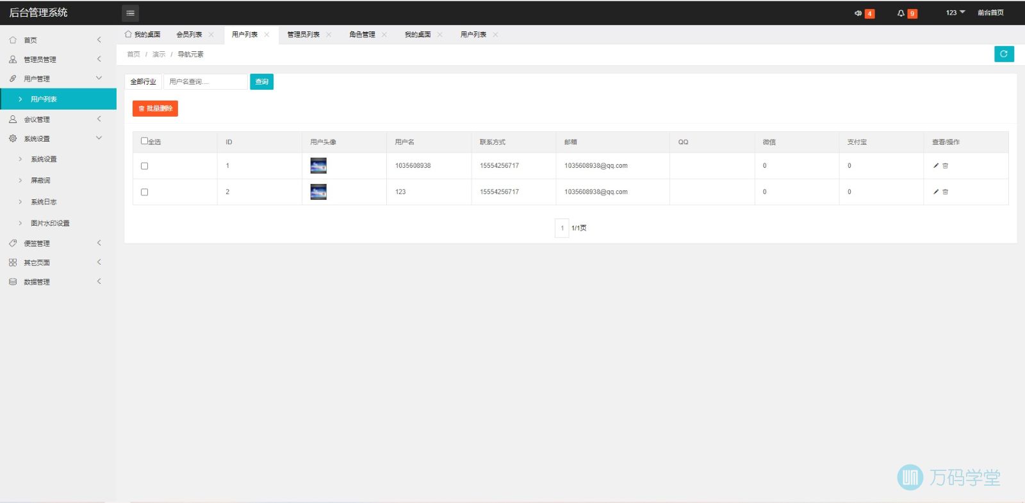Viewport: 1025px width, 503px height.
Task: Open the 图片水印设置 submenu item
Action: click(x=50, y=223)
